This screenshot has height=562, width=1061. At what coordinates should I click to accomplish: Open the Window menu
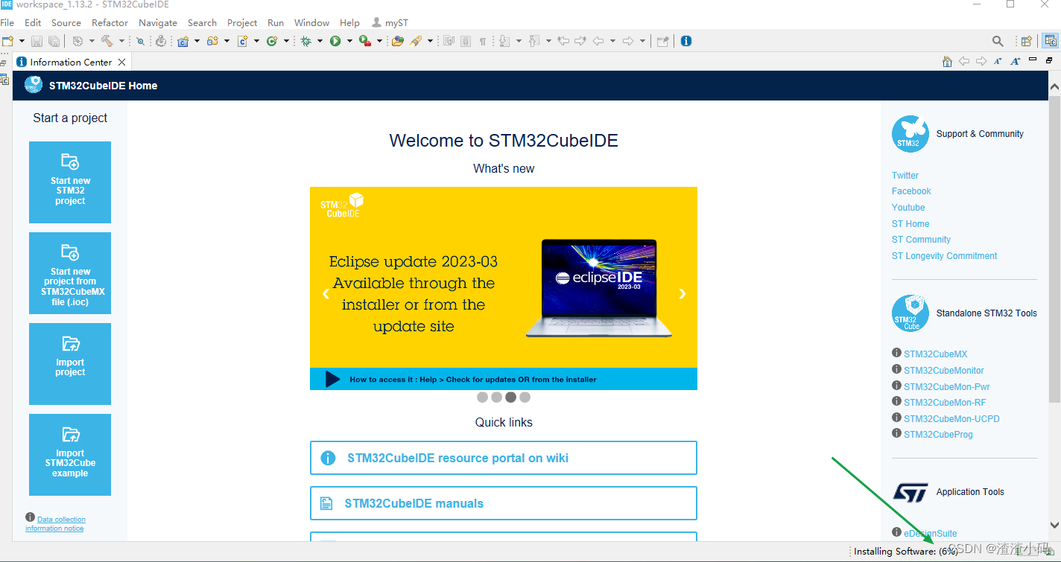tap(311, 22)
